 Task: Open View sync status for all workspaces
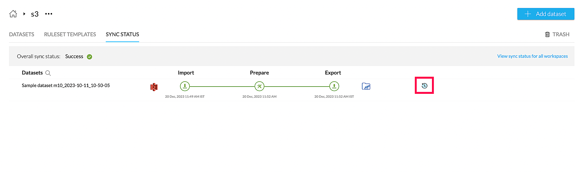tap(532, 56)
